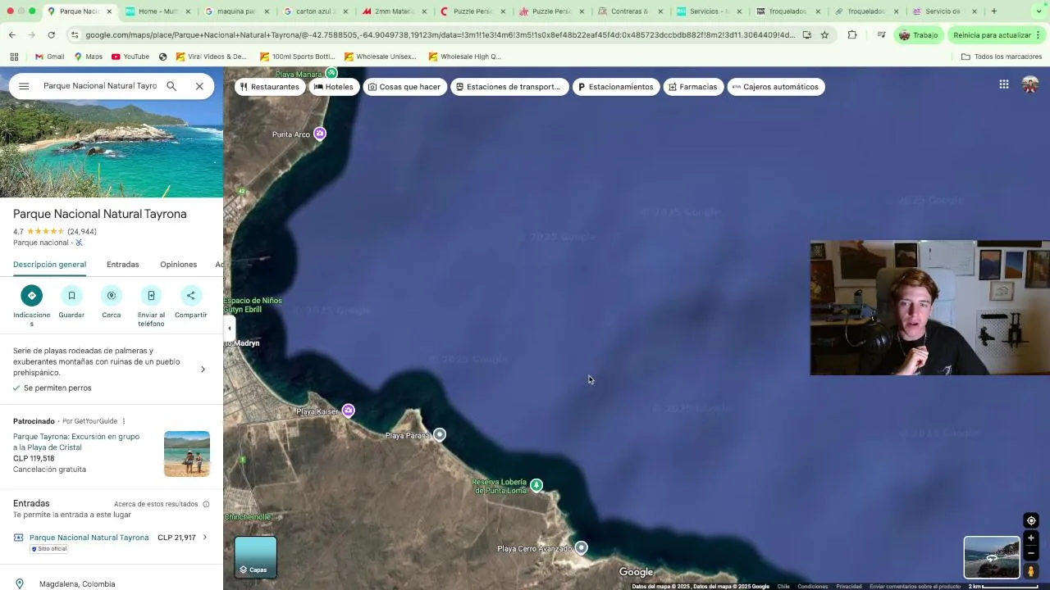Expand the Parque Nacional Natural Tayrona ticket chevron
The image size is (1050, 590).
click(x=205, y=538)
